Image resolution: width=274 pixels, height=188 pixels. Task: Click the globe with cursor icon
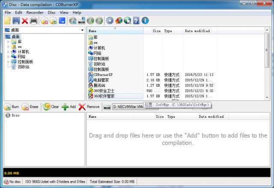tap(128, 21)
